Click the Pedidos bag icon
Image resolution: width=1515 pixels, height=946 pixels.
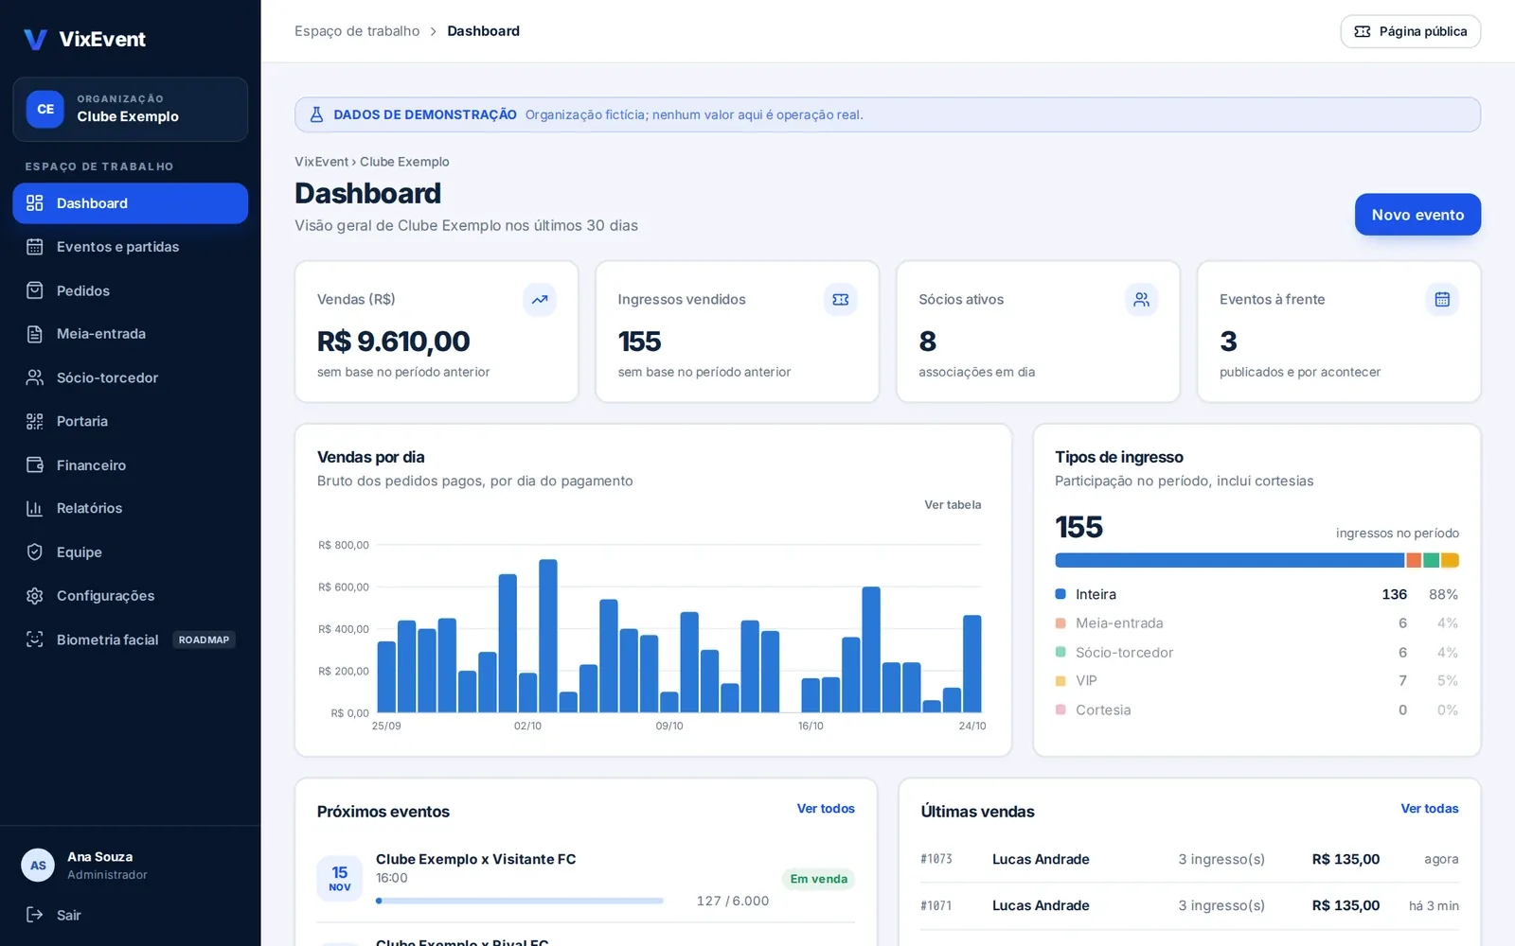[x=35, y=290]
